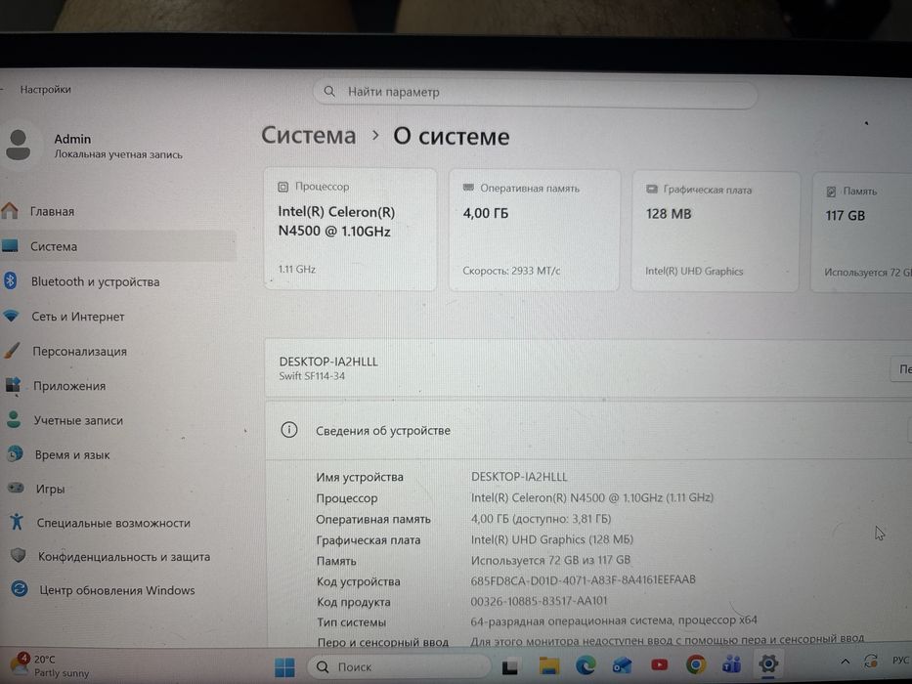Open File Explorer from the taskbar
Viewport: 912px width, 684px height.
point(548,665)
